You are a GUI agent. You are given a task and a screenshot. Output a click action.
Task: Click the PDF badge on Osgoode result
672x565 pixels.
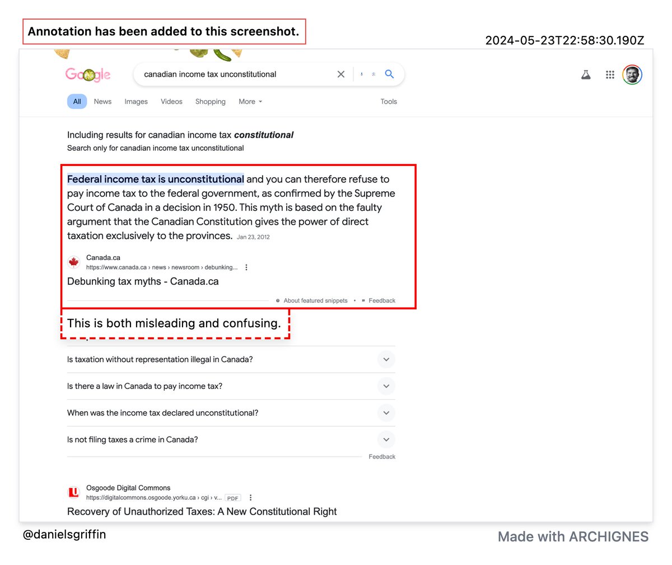[234, 498]
